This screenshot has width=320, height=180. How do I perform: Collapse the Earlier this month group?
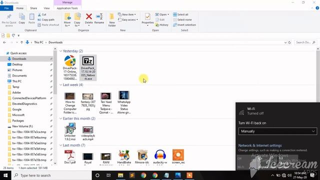60,118
